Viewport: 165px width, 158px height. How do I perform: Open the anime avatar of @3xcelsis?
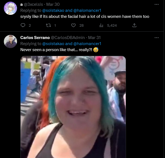click(x=10, y=8)
